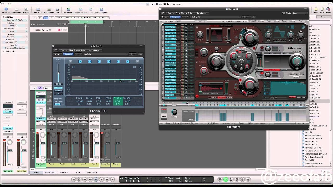Viewport: 333px width, 187px height.
Task: Click the Master Gain fader in Channel EQ
Action: point(58,72)
